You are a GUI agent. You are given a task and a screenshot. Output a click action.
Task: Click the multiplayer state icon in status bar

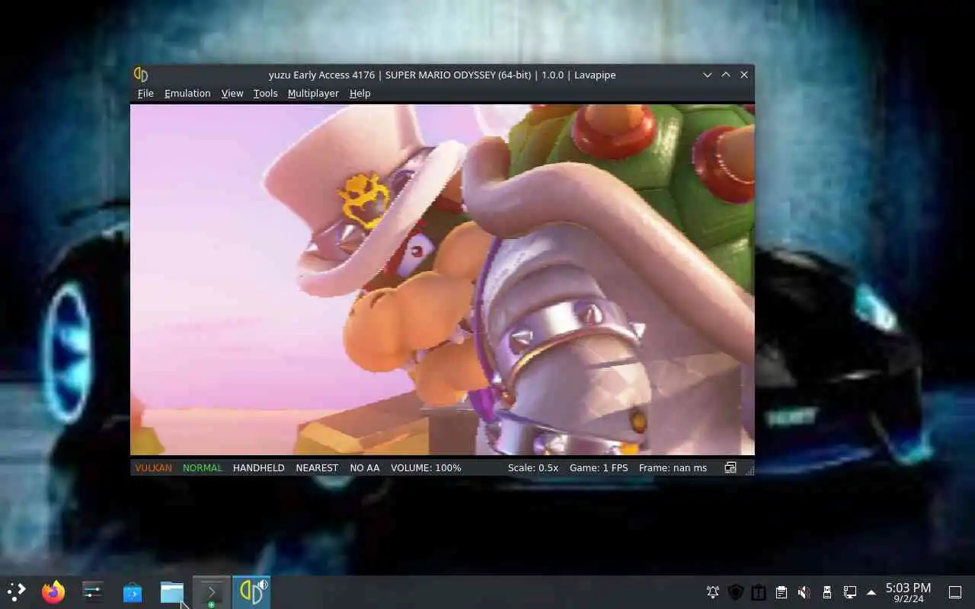pos(730,467)
